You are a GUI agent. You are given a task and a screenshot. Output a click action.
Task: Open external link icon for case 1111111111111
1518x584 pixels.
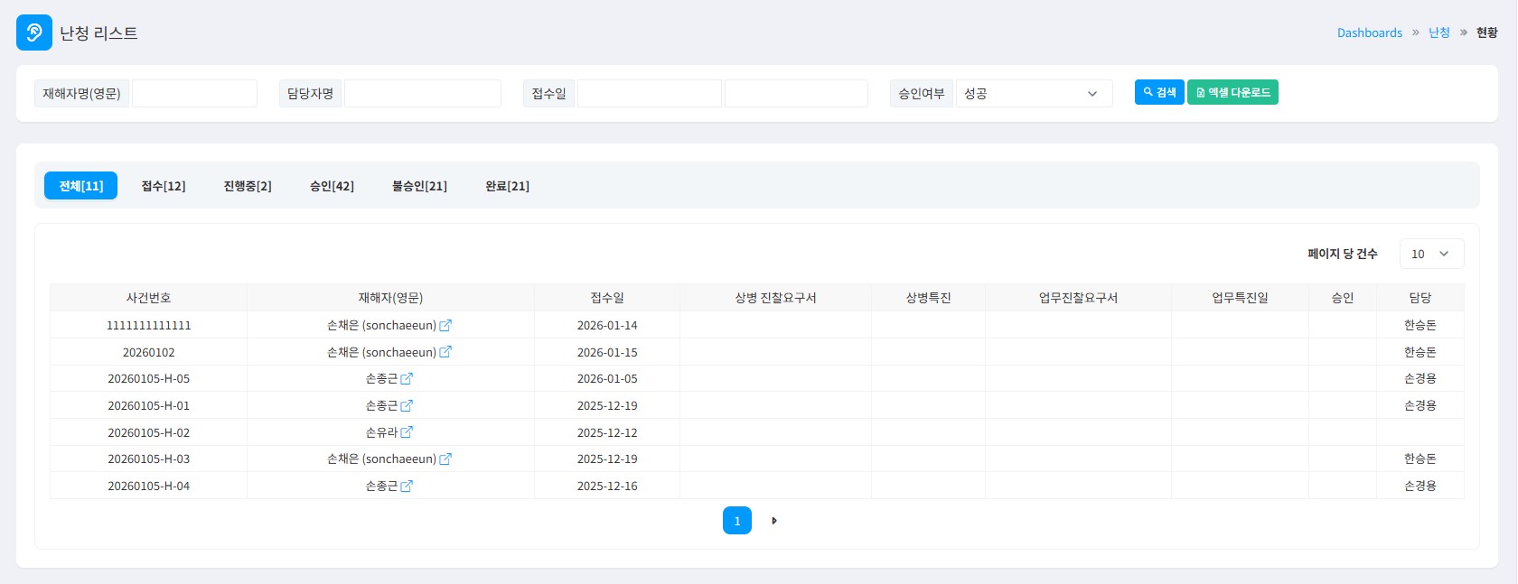(445, 325)
